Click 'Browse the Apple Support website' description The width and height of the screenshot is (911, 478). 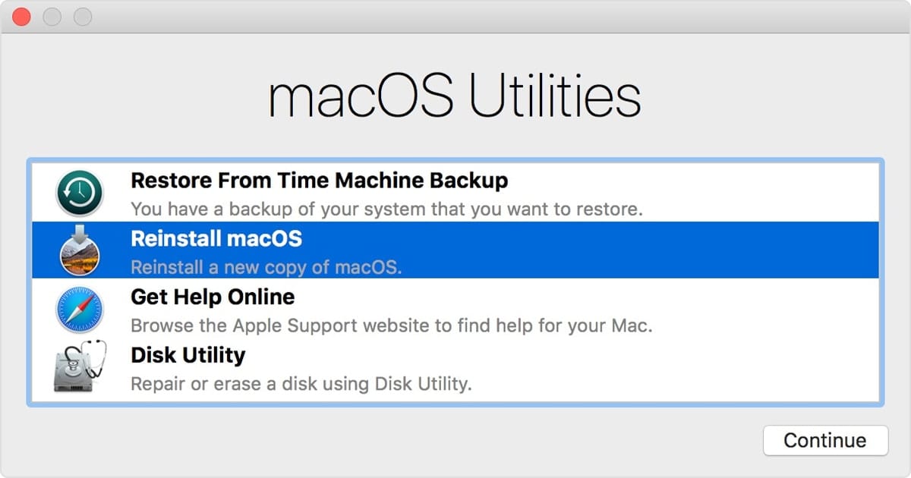point(392,325)
